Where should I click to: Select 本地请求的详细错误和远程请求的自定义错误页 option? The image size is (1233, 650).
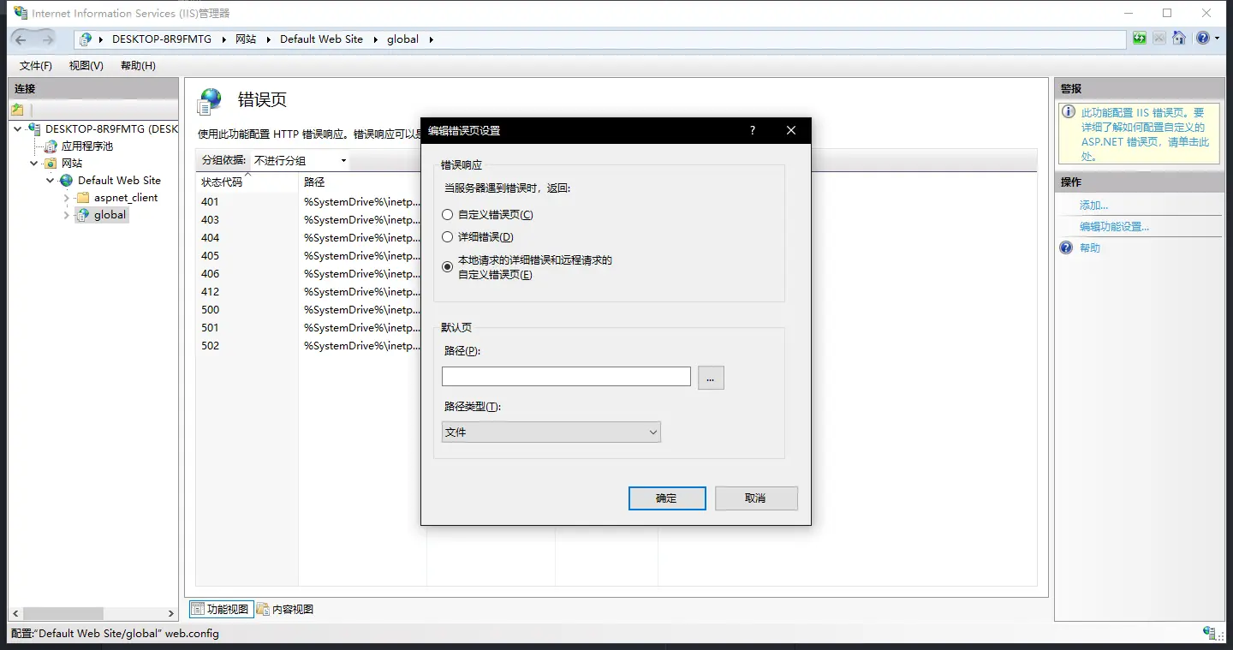pyautogui.click(x=447, y=267)
